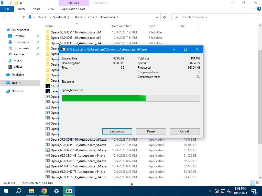The image size is (262, 196).
Task: Select Network in navigation pane
Action: 17,91
